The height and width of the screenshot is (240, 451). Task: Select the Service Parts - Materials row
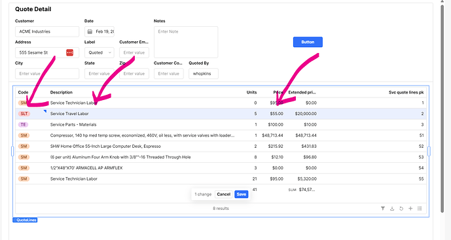221,124
